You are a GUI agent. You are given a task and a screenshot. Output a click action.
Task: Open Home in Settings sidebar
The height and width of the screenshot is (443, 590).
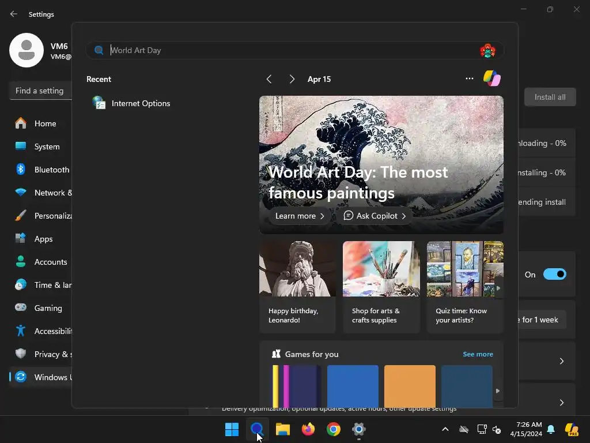tap(41, 123)
